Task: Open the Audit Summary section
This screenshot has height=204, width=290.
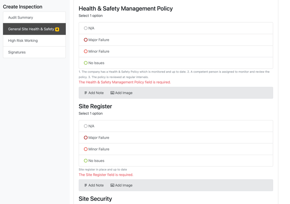Action: tap(35, 17)
